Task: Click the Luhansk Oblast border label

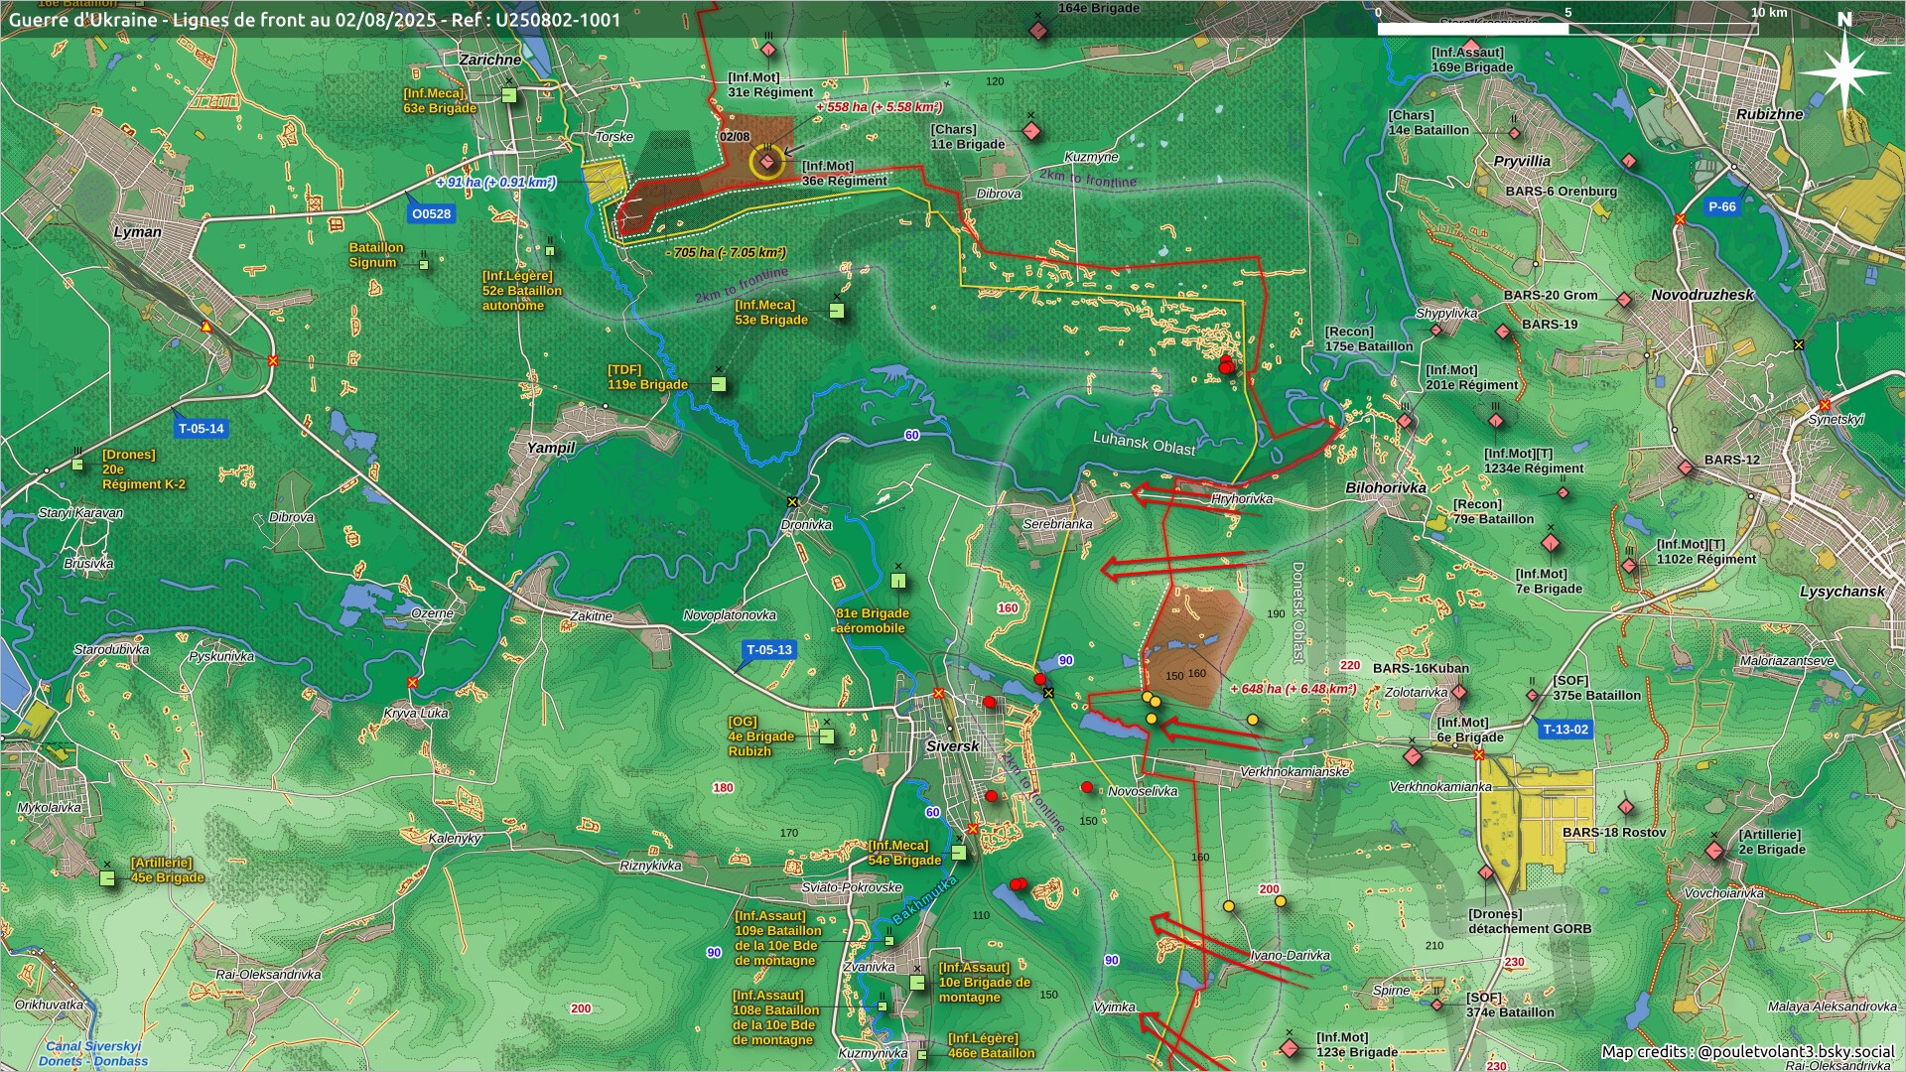Action: pos(1145,443)
